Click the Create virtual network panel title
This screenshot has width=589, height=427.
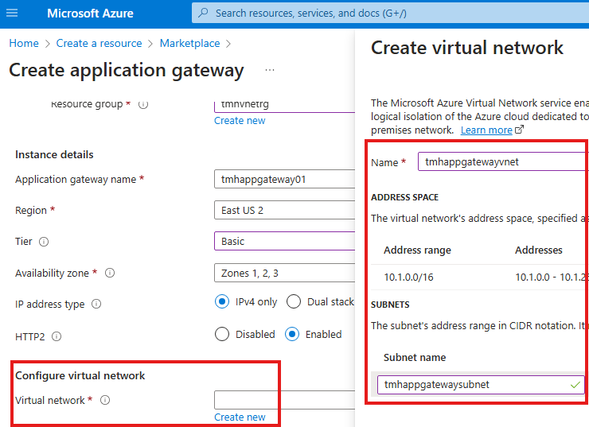(467, 48)
